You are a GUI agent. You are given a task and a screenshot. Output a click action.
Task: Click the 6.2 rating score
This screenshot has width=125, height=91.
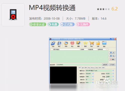[x=114, y=9]
